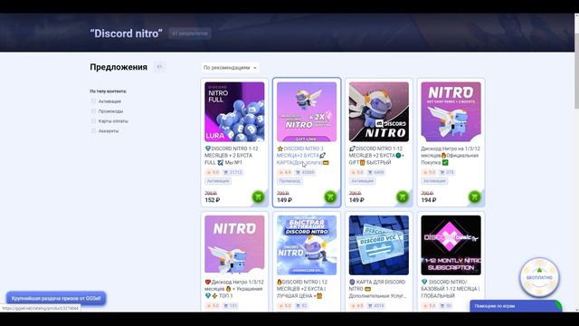Click the 4.9 star rating on Промокод card
Screen dimensions: 579x326
pyautogui.click(x=285, y=172)
